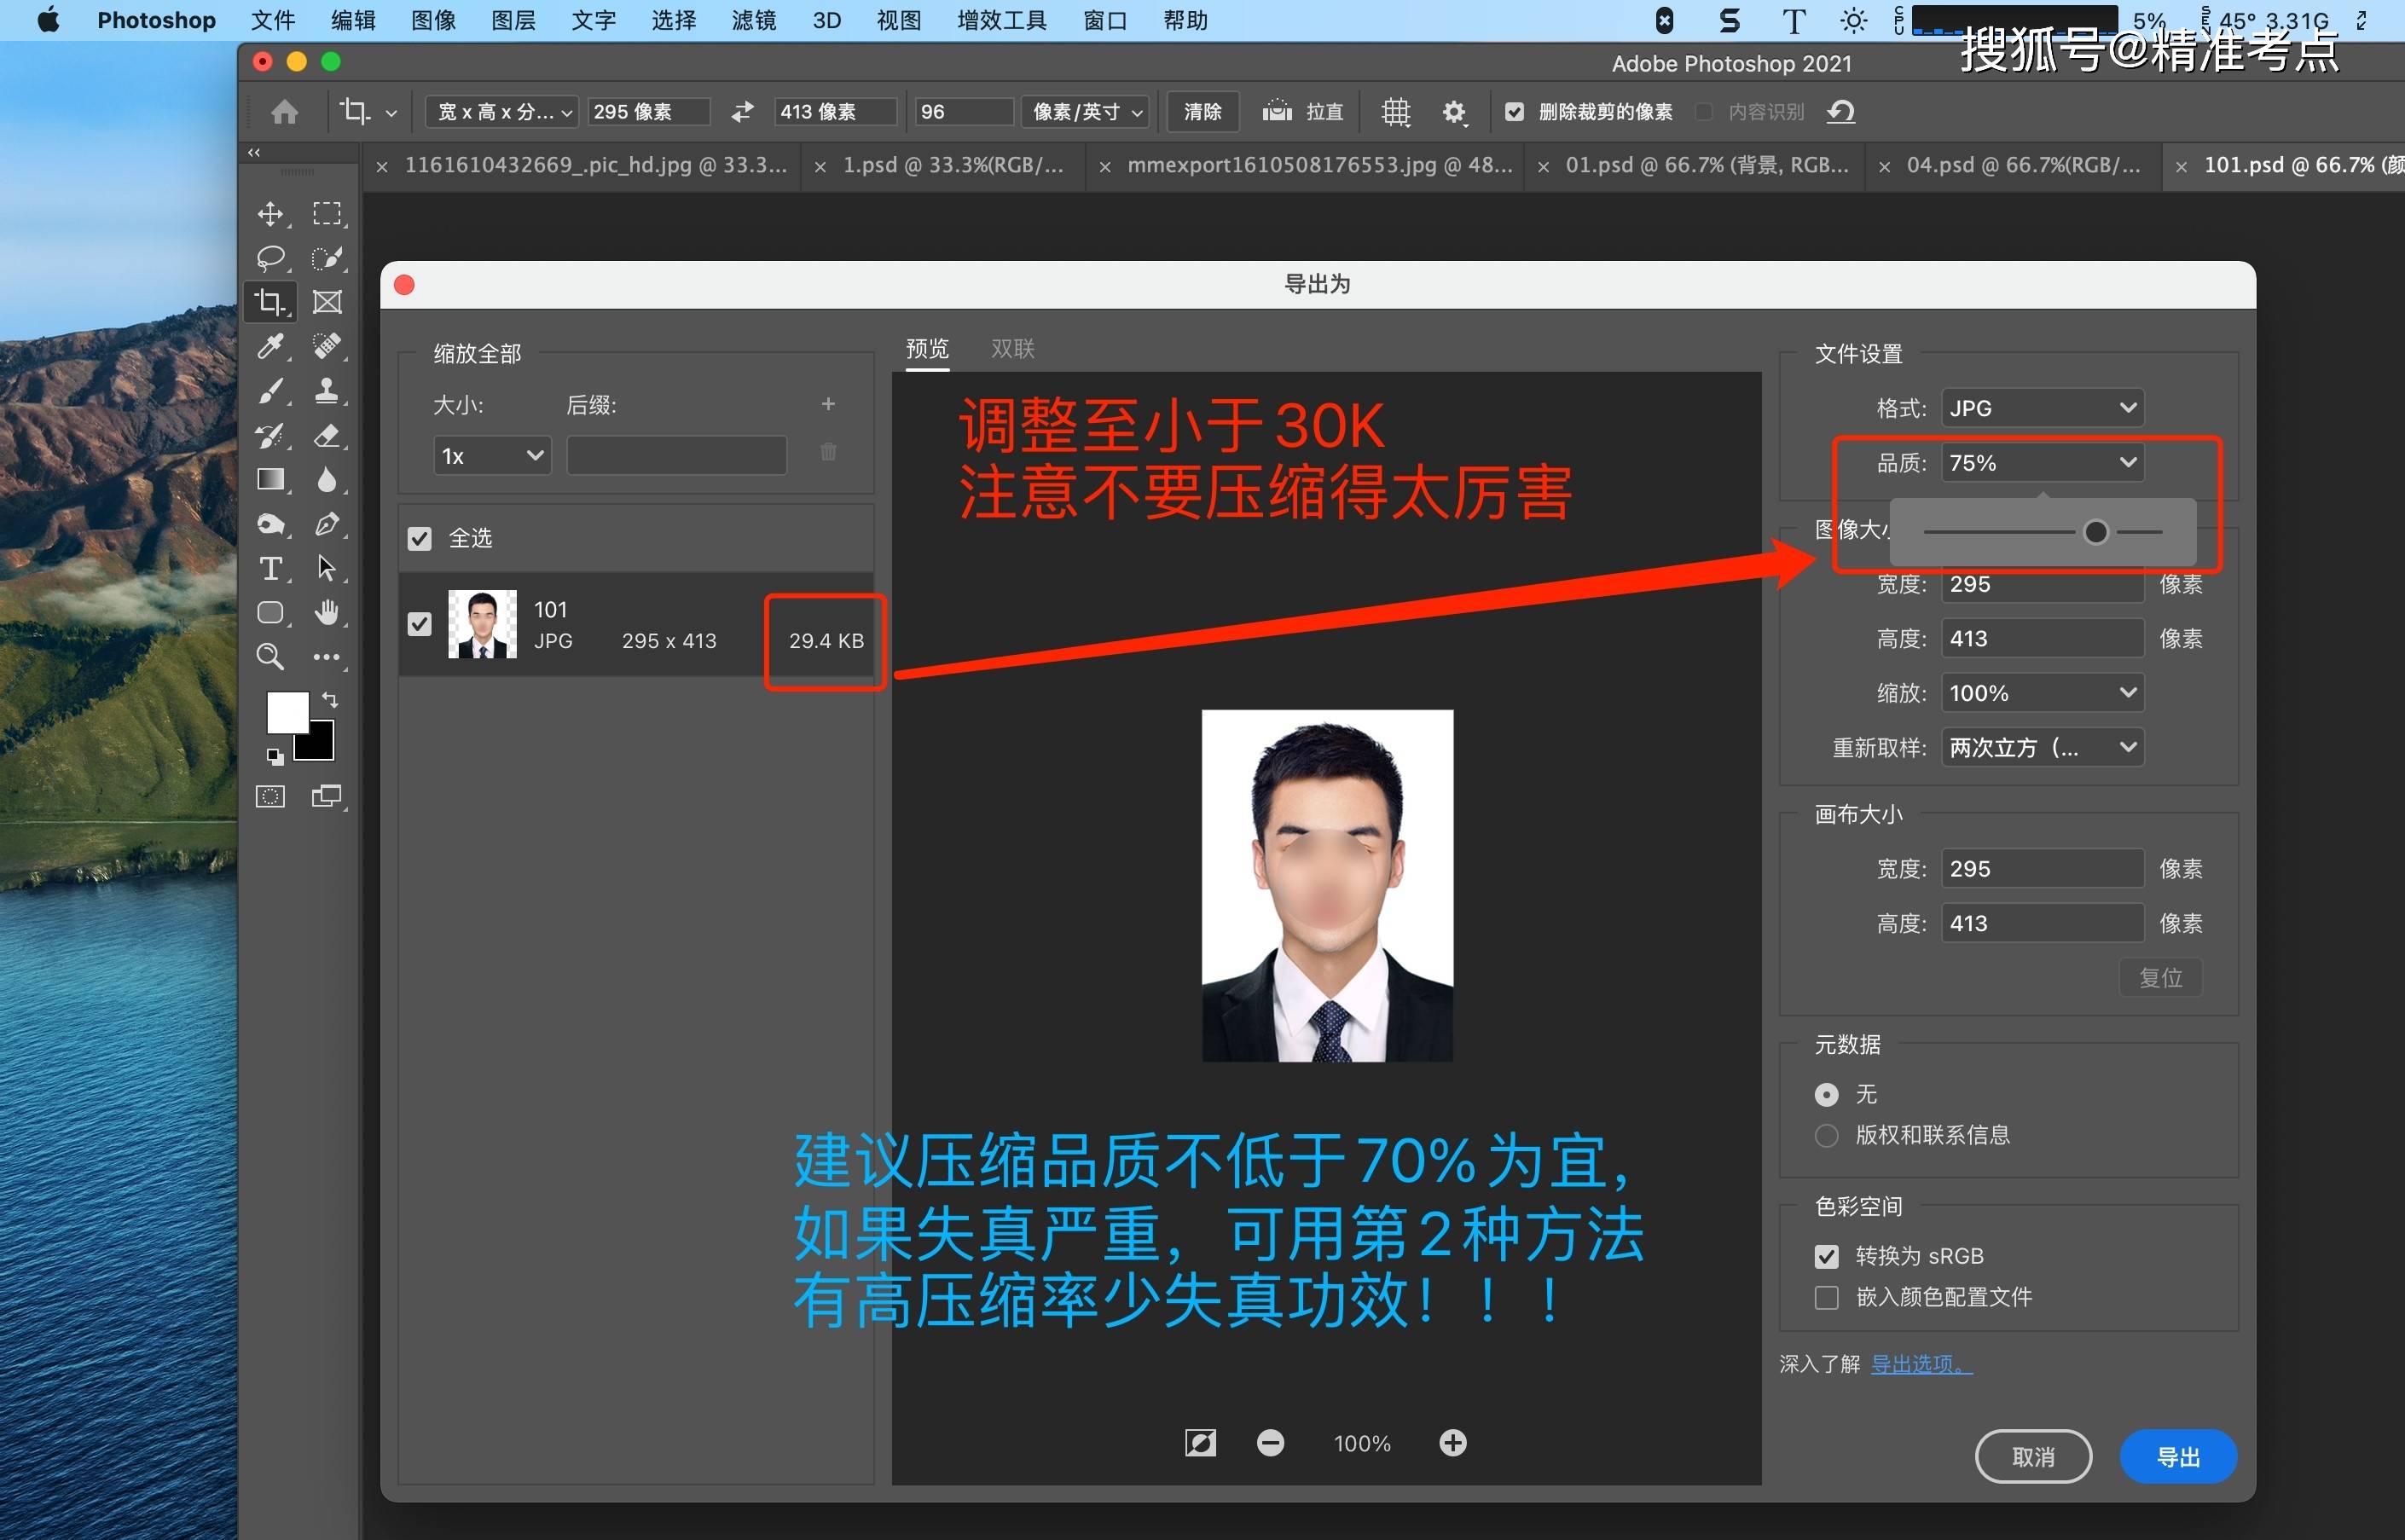Select the Gradient tool
2405x1540 pixels.
coord(270,479)
